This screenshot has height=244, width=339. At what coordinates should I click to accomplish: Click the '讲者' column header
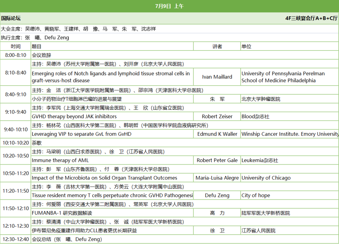217,46
